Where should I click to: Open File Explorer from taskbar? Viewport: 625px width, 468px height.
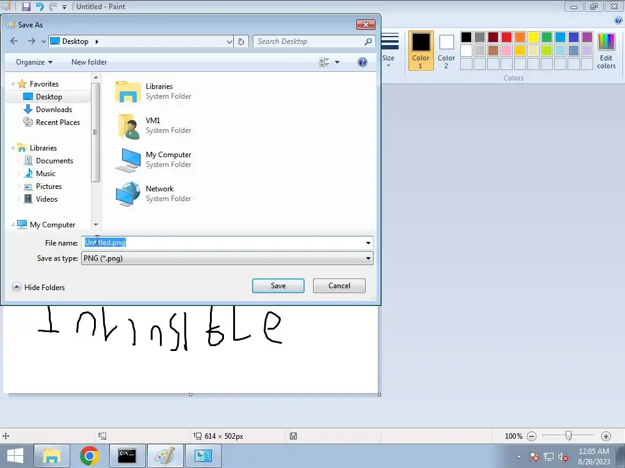[52, 456]
